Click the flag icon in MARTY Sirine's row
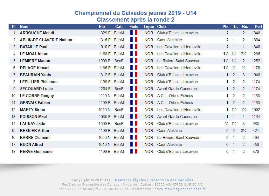The image size is (269, 196). tap(134, 110)
